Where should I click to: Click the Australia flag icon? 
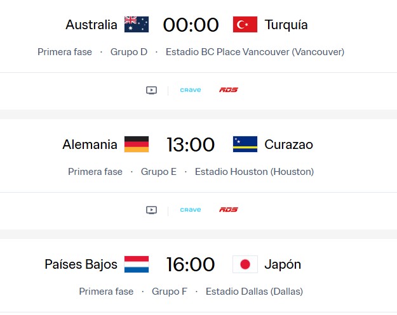pos(137,25)
